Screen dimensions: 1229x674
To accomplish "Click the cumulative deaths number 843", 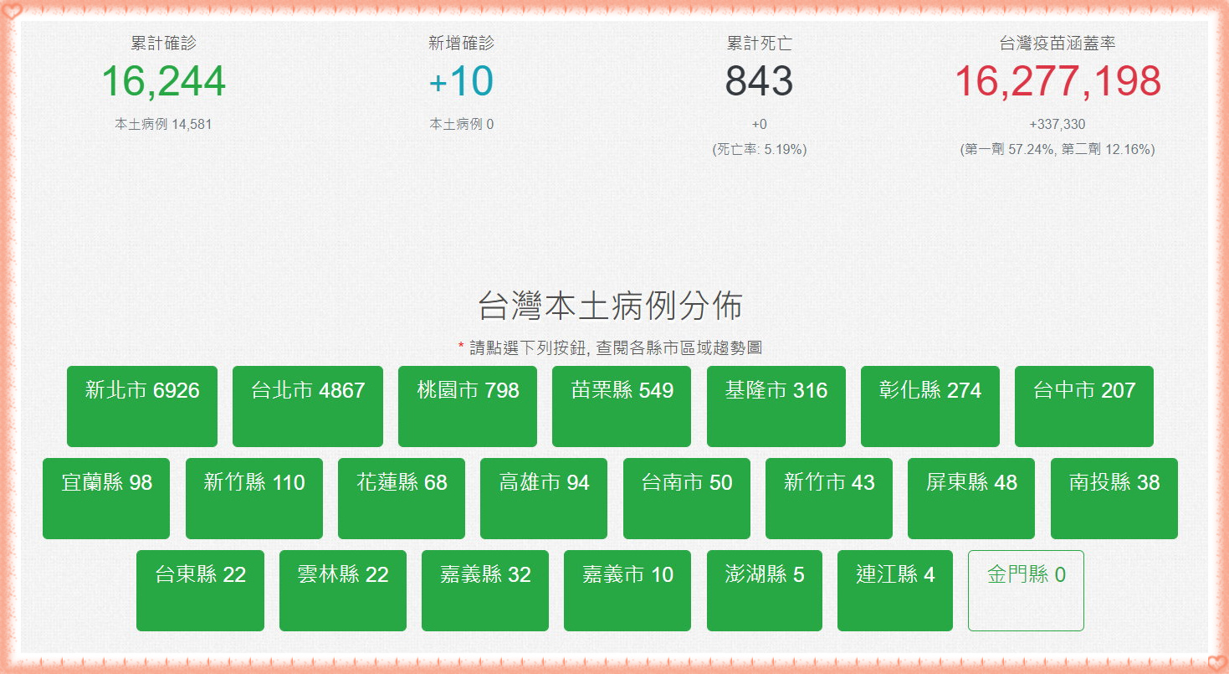I will click(x=759, y=81).
